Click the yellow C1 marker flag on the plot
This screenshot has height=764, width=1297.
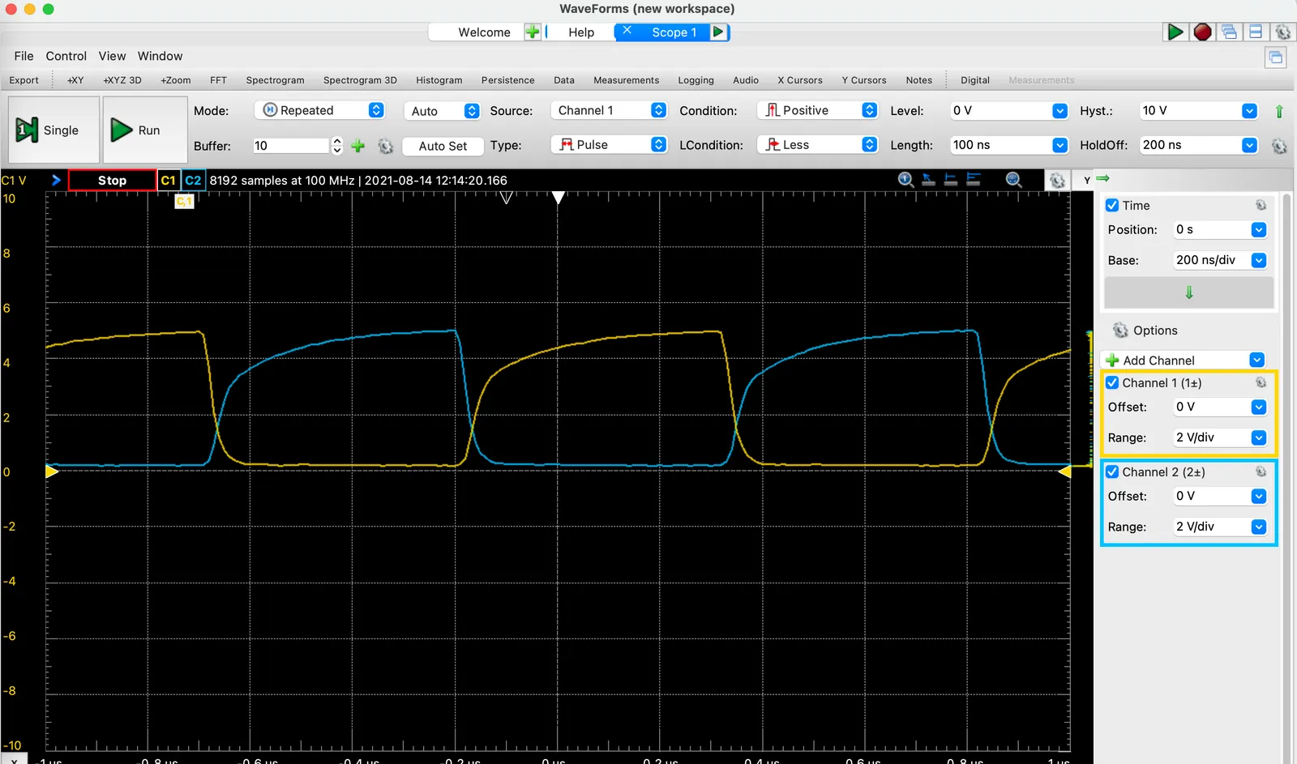coord(184,201)
